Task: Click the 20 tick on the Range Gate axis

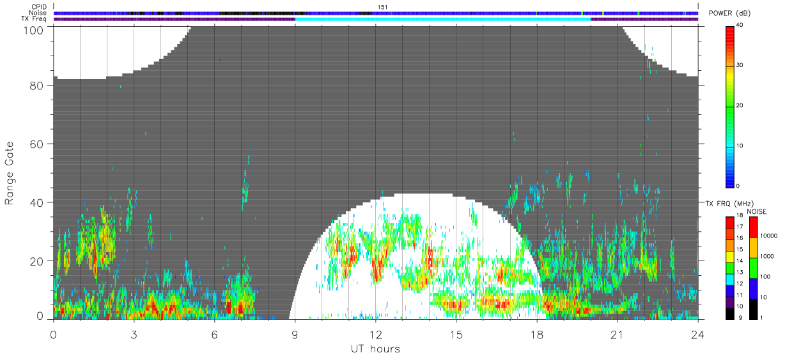Action: 38,261
